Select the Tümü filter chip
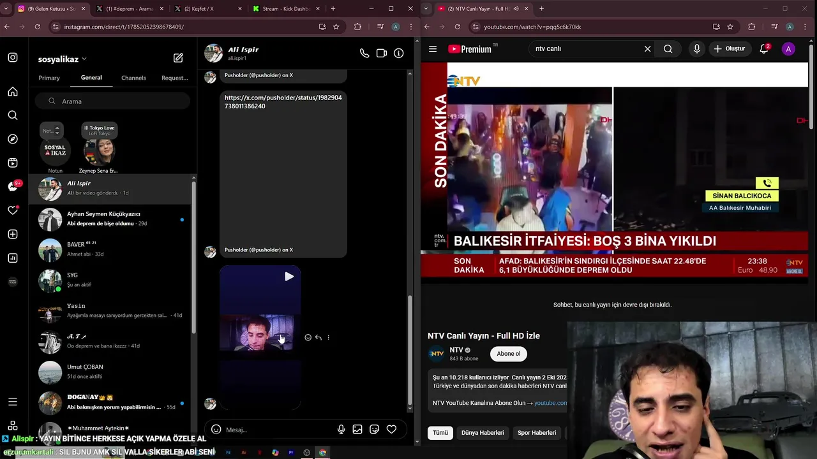Screen dimensions: 817x459 point(440,433)
